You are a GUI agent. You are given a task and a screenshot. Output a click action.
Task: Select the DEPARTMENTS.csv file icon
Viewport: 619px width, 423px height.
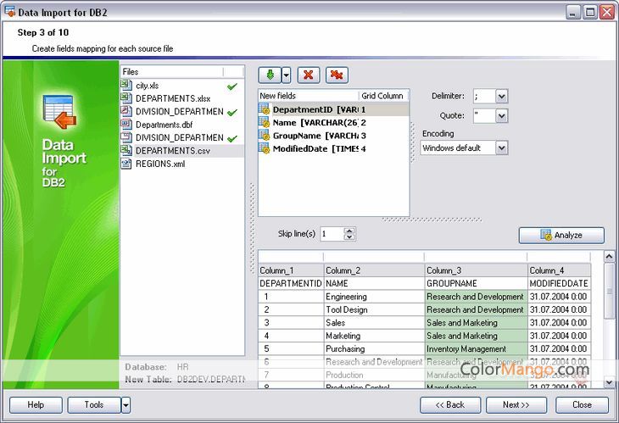(126, 150)
